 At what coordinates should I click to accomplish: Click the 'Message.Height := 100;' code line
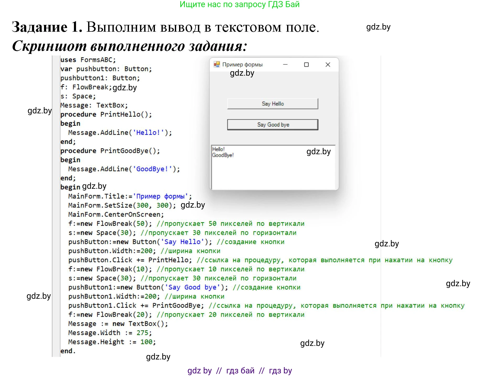click(112, 342)
